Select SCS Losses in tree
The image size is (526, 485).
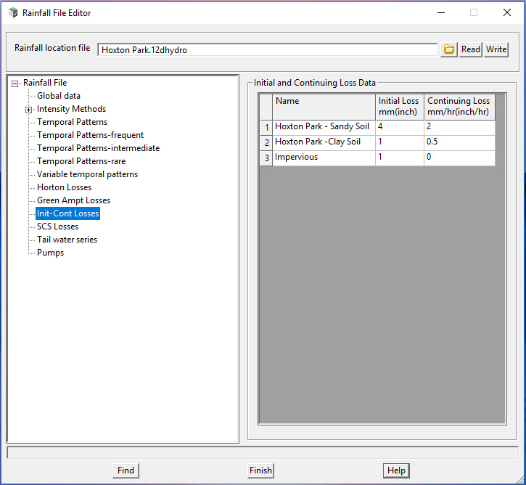57,227
